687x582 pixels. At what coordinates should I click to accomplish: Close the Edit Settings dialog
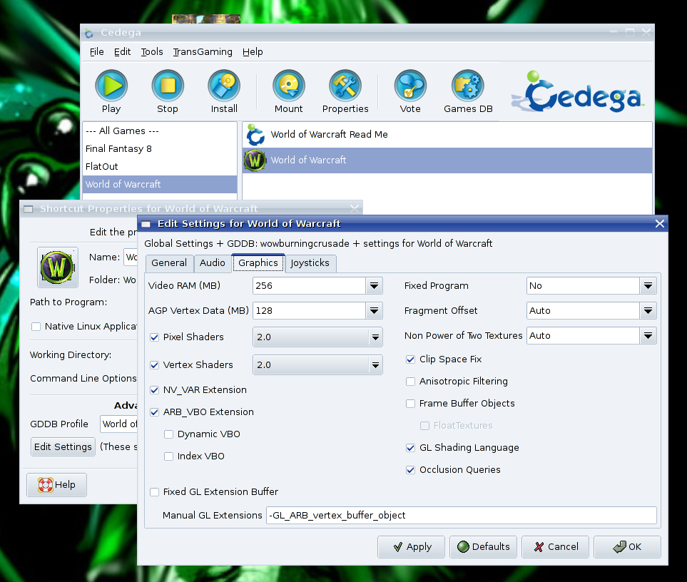659,224
